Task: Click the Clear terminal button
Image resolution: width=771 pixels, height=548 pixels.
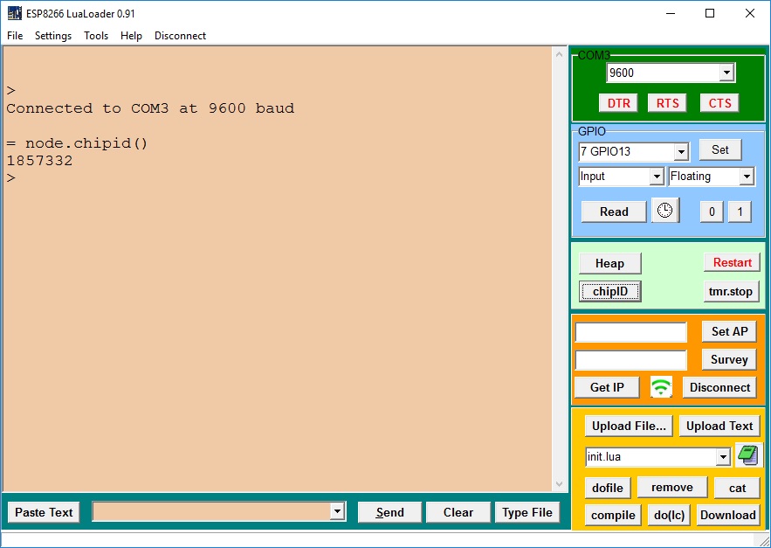Action: point(458,512)
